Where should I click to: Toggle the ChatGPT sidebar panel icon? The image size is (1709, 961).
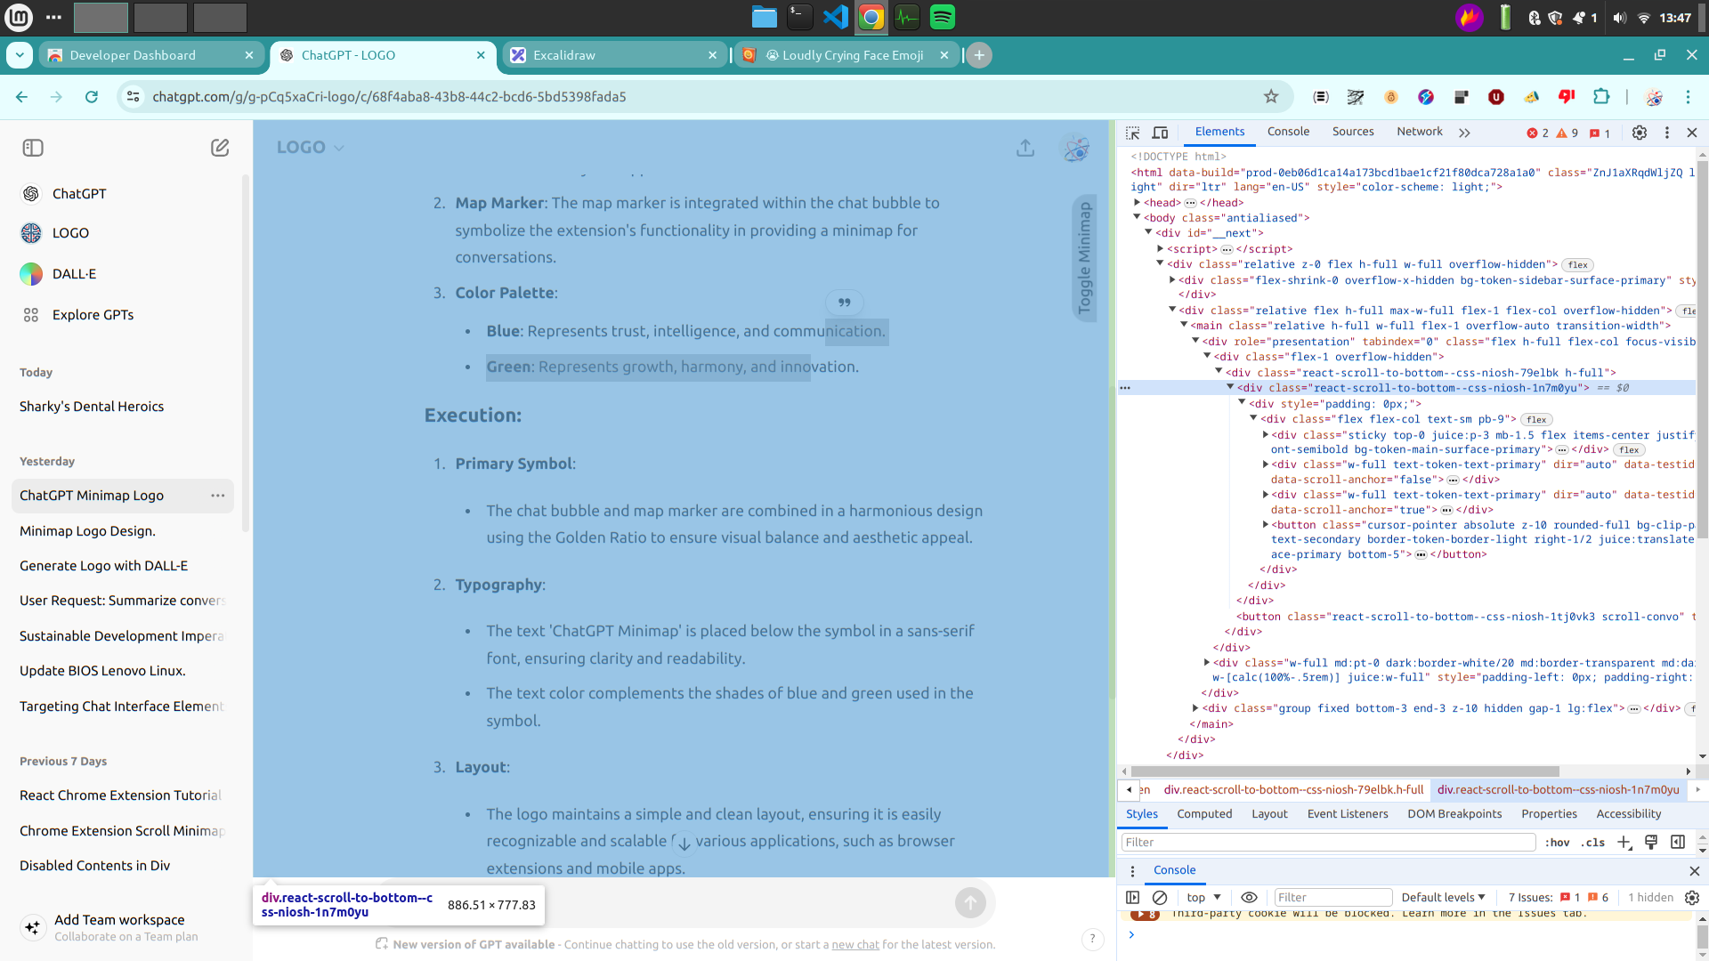click(x=33, y=148)
